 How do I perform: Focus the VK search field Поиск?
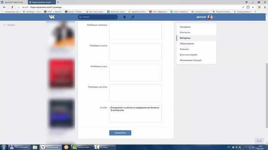pos(98,17)
